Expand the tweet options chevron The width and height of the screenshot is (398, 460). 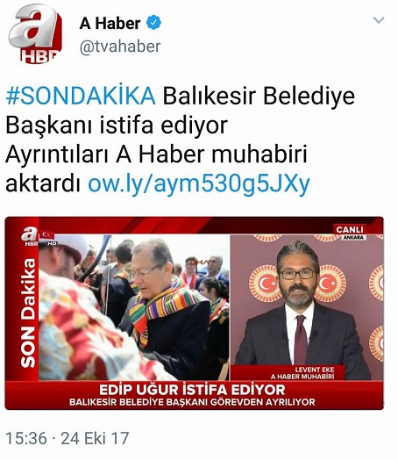click(379, 20)
